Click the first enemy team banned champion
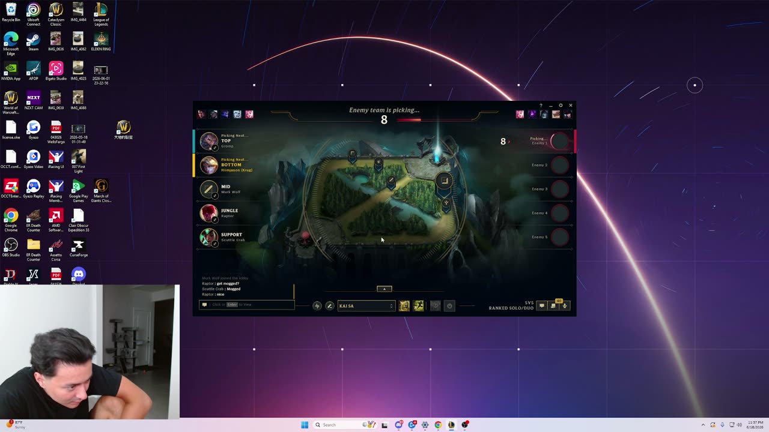This screenshot has width=769, height=432. pyautogui.click(x=520, y=114)
